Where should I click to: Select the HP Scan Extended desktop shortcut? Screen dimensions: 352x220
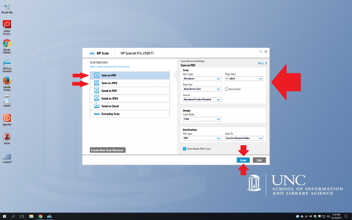click(x=7, y=65)
